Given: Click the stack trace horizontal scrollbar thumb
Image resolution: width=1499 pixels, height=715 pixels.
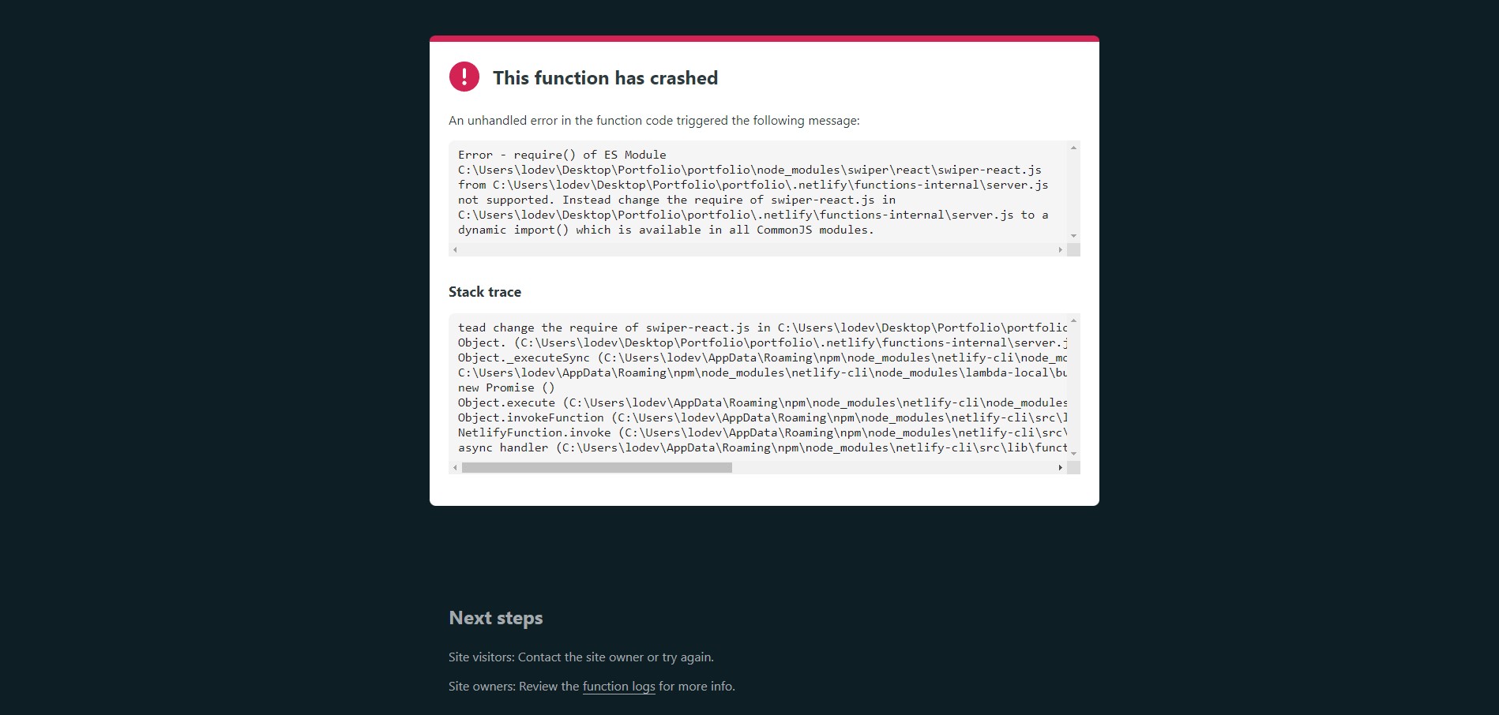Looking at the screenshot, I should coord(597,467).
